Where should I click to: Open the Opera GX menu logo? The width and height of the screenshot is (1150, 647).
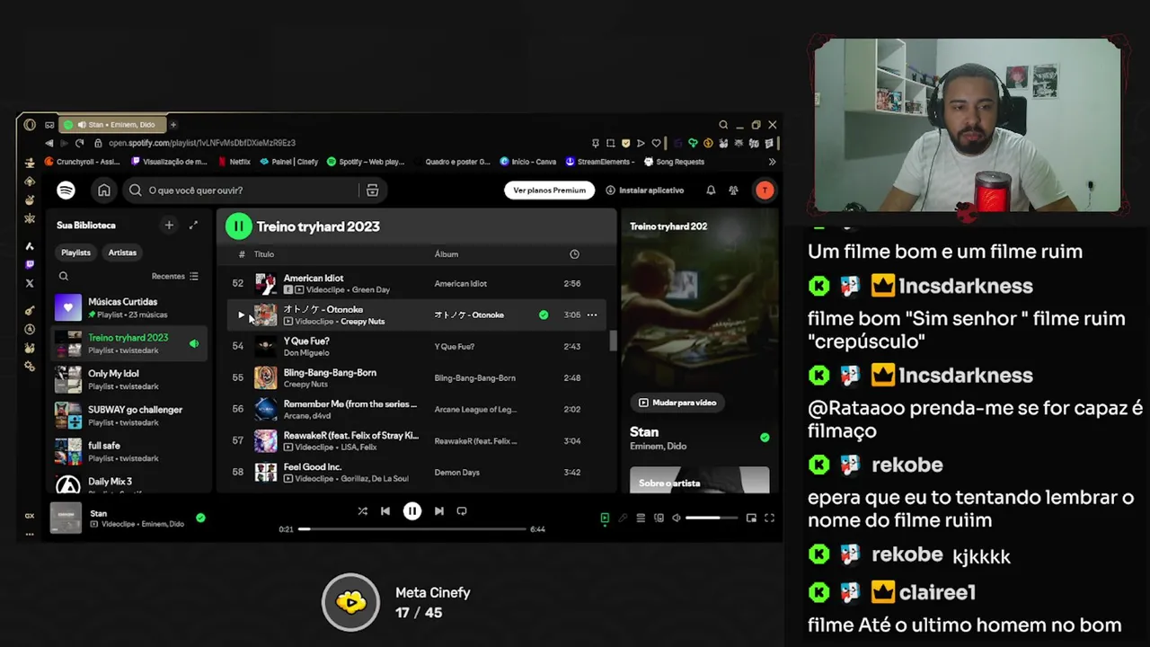(x=30, y=125)
